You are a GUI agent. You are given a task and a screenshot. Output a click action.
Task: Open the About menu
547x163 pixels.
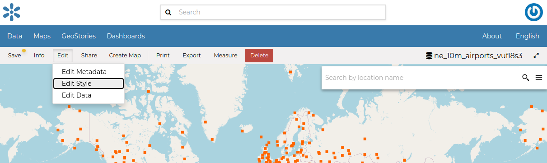[492, 36]
